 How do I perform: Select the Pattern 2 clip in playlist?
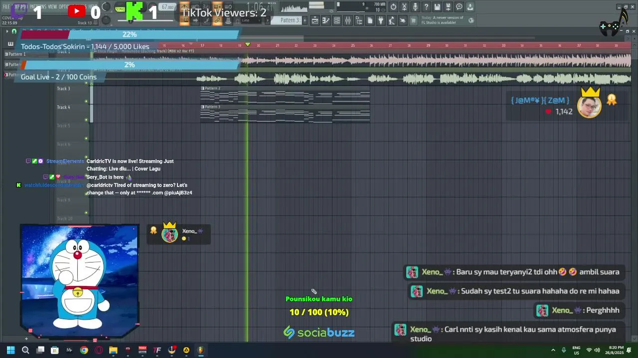point(285,94)
